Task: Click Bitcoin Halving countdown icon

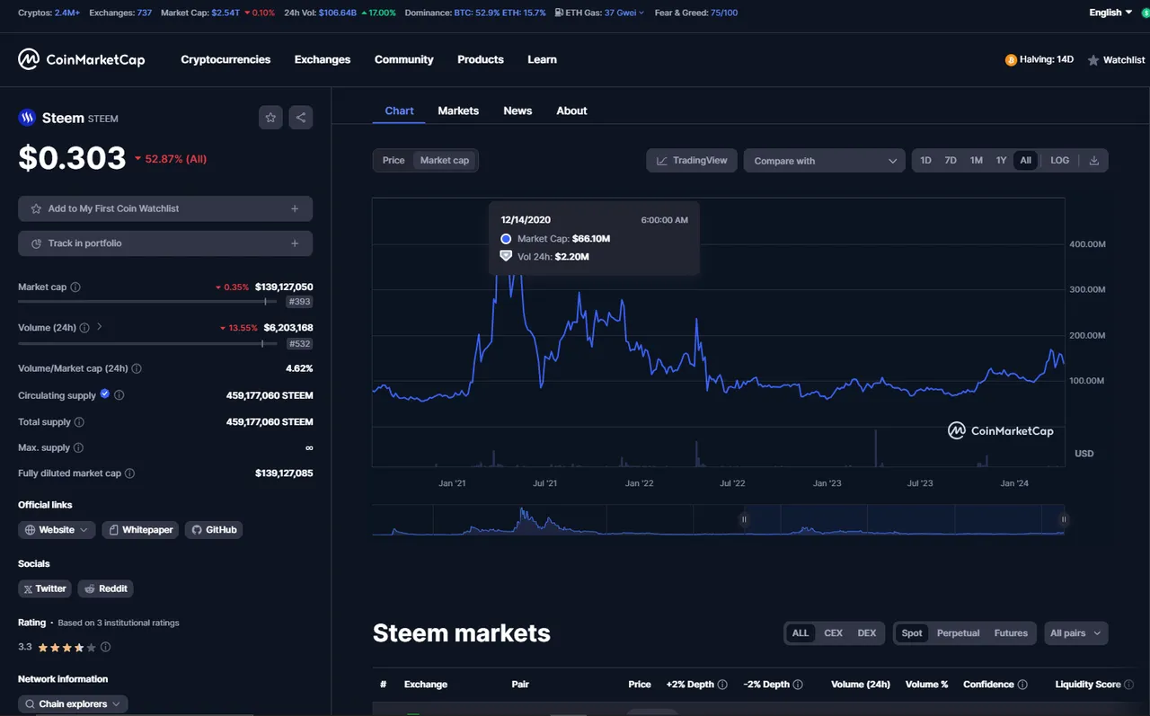Action: (1011, 60)
